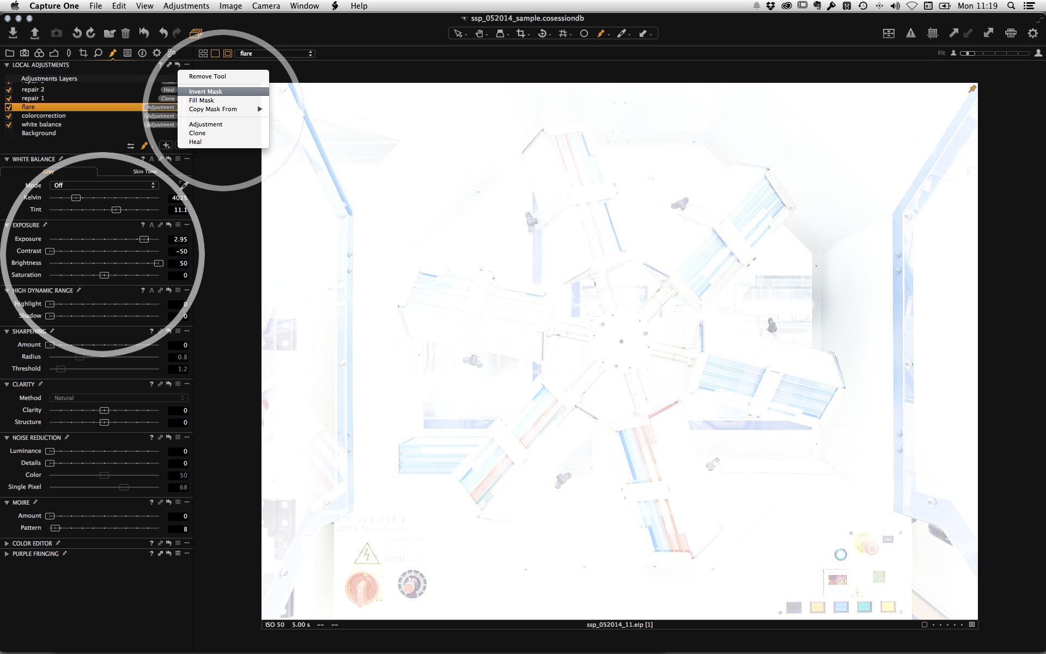This screenshot has height=654, width=1046.
Task: Choose Fill Mask from context menu
Action: click(x=223, y=100)
